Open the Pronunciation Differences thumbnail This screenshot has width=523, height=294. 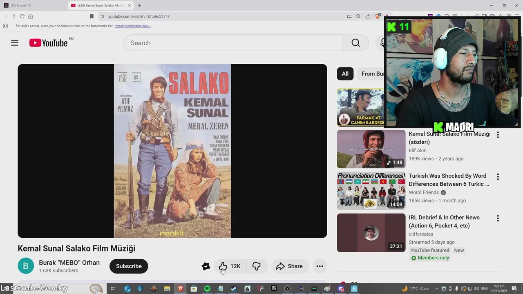(371, 191)
